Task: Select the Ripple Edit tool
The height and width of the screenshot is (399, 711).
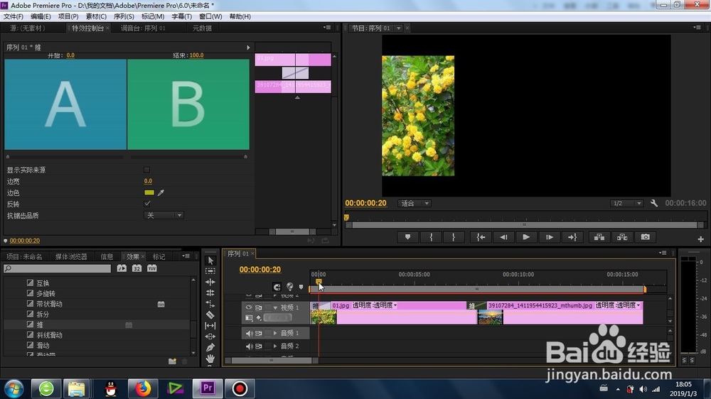Action: coord(210,282)
